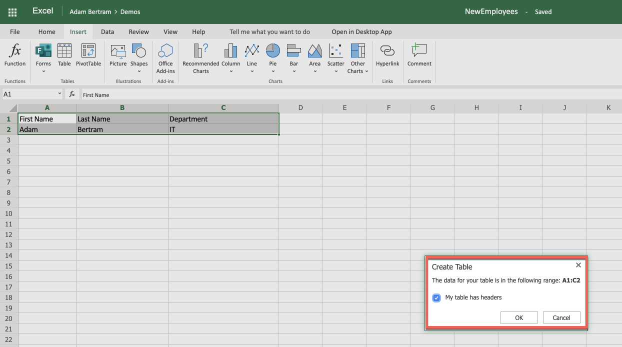The image size is (622, 347).
Task: Expand the Other Charts dropdown arrow
Action: click(x=366, y=71)
